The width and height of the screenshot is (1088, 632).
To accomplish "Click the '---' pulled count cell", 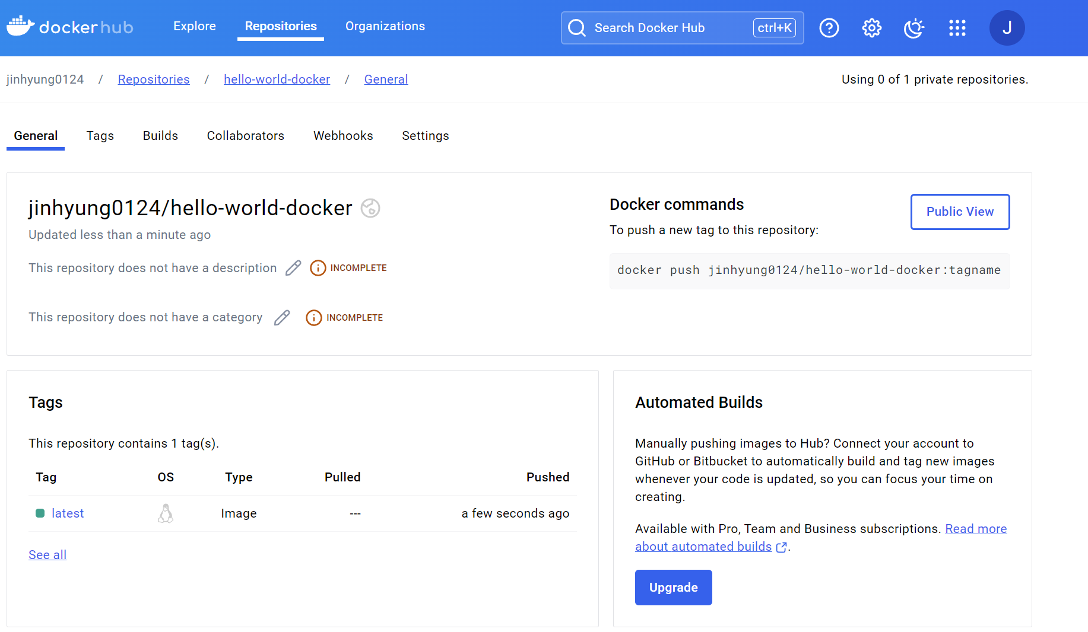I will click(x=355, y=513).
